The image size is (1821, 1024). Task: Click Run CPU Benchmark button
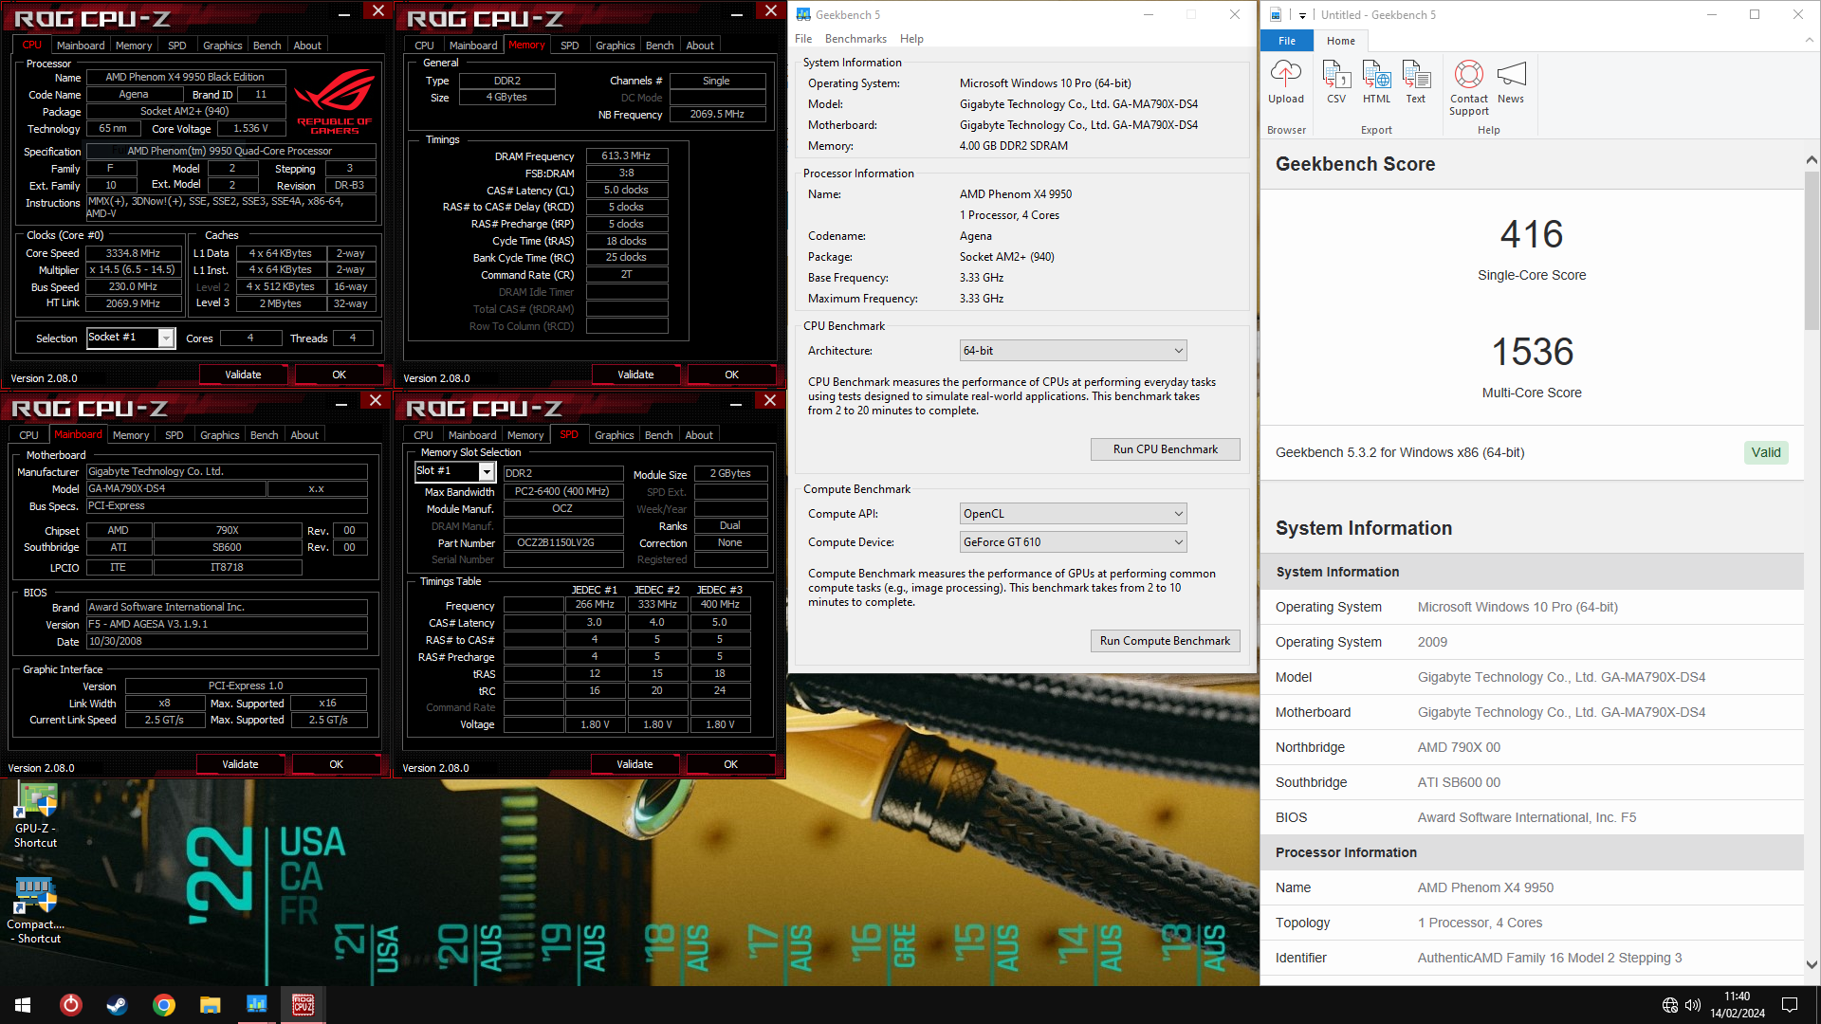pos(1165,449)
